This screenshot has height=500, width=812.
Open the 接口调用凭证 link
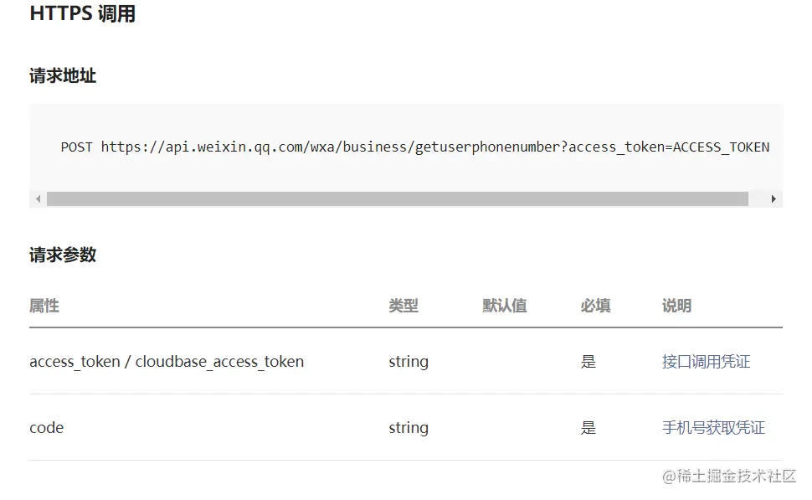pyautogui.click(x=706, y=361)
